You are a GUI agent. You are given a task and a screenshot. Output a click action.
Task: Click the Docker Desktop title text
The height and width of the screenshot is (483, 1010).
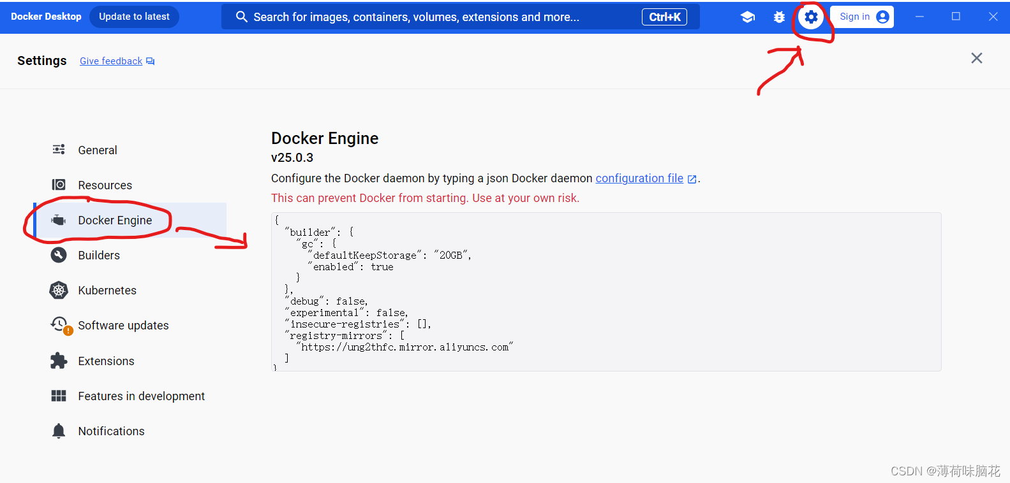[x=46, y=17]
